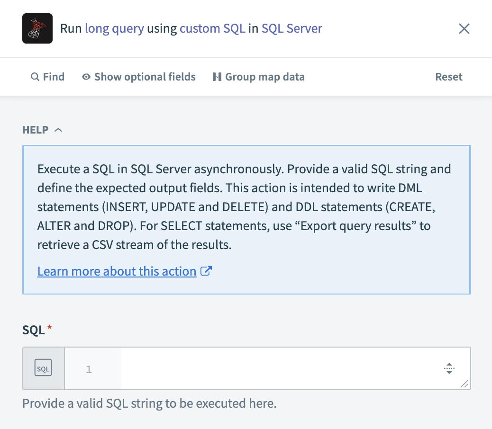Click the SQL Server application logo icon
Image resolution: width=492 pixels, height=429 pixels.
tap(37, 28)
